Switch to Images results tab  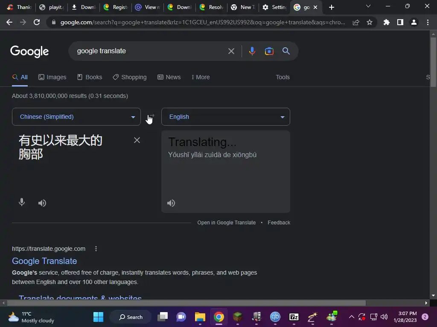pos(52,77)
